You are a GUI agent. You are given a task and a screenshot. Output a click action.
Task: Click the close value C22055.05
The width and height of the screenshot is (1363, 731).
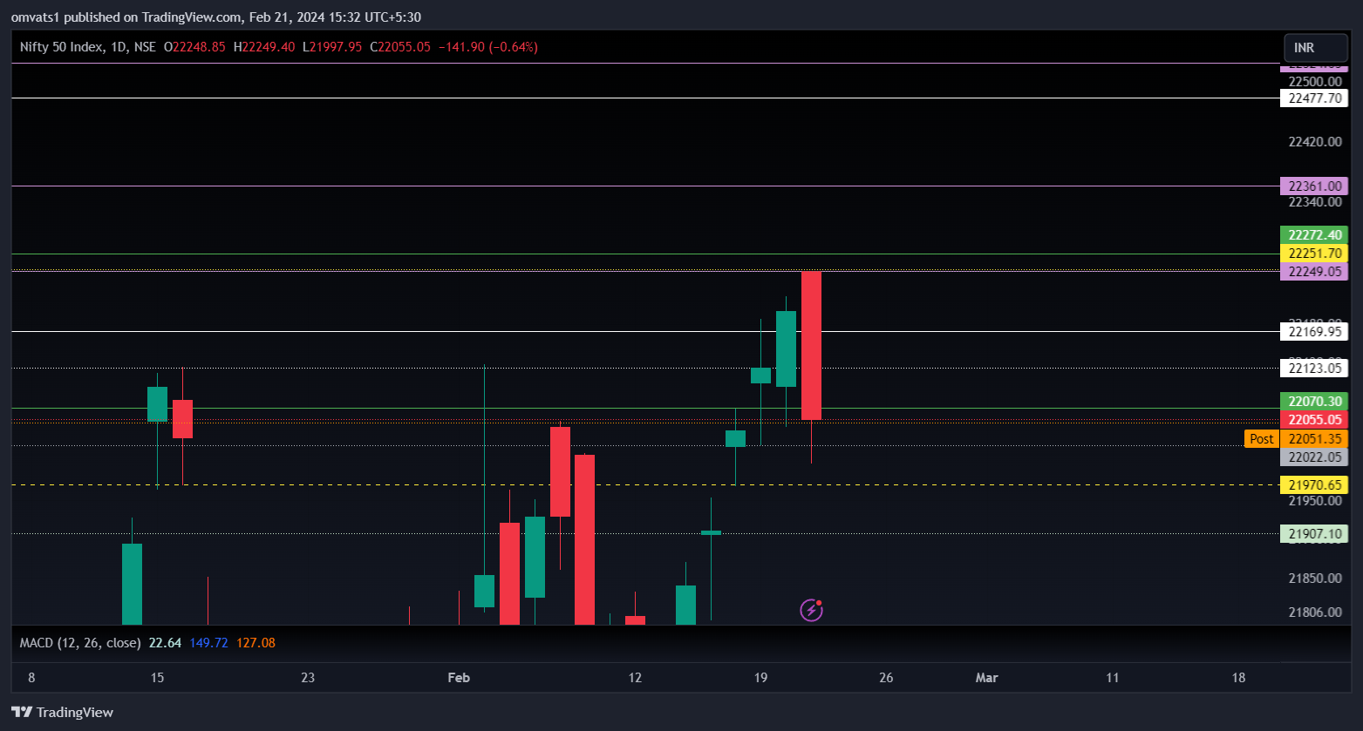click(x=400, y=47)
